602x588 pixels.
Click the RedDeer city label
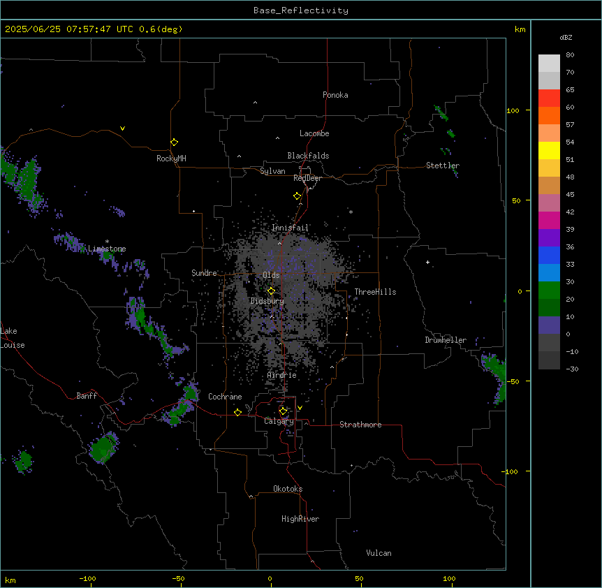pos(307,178)
